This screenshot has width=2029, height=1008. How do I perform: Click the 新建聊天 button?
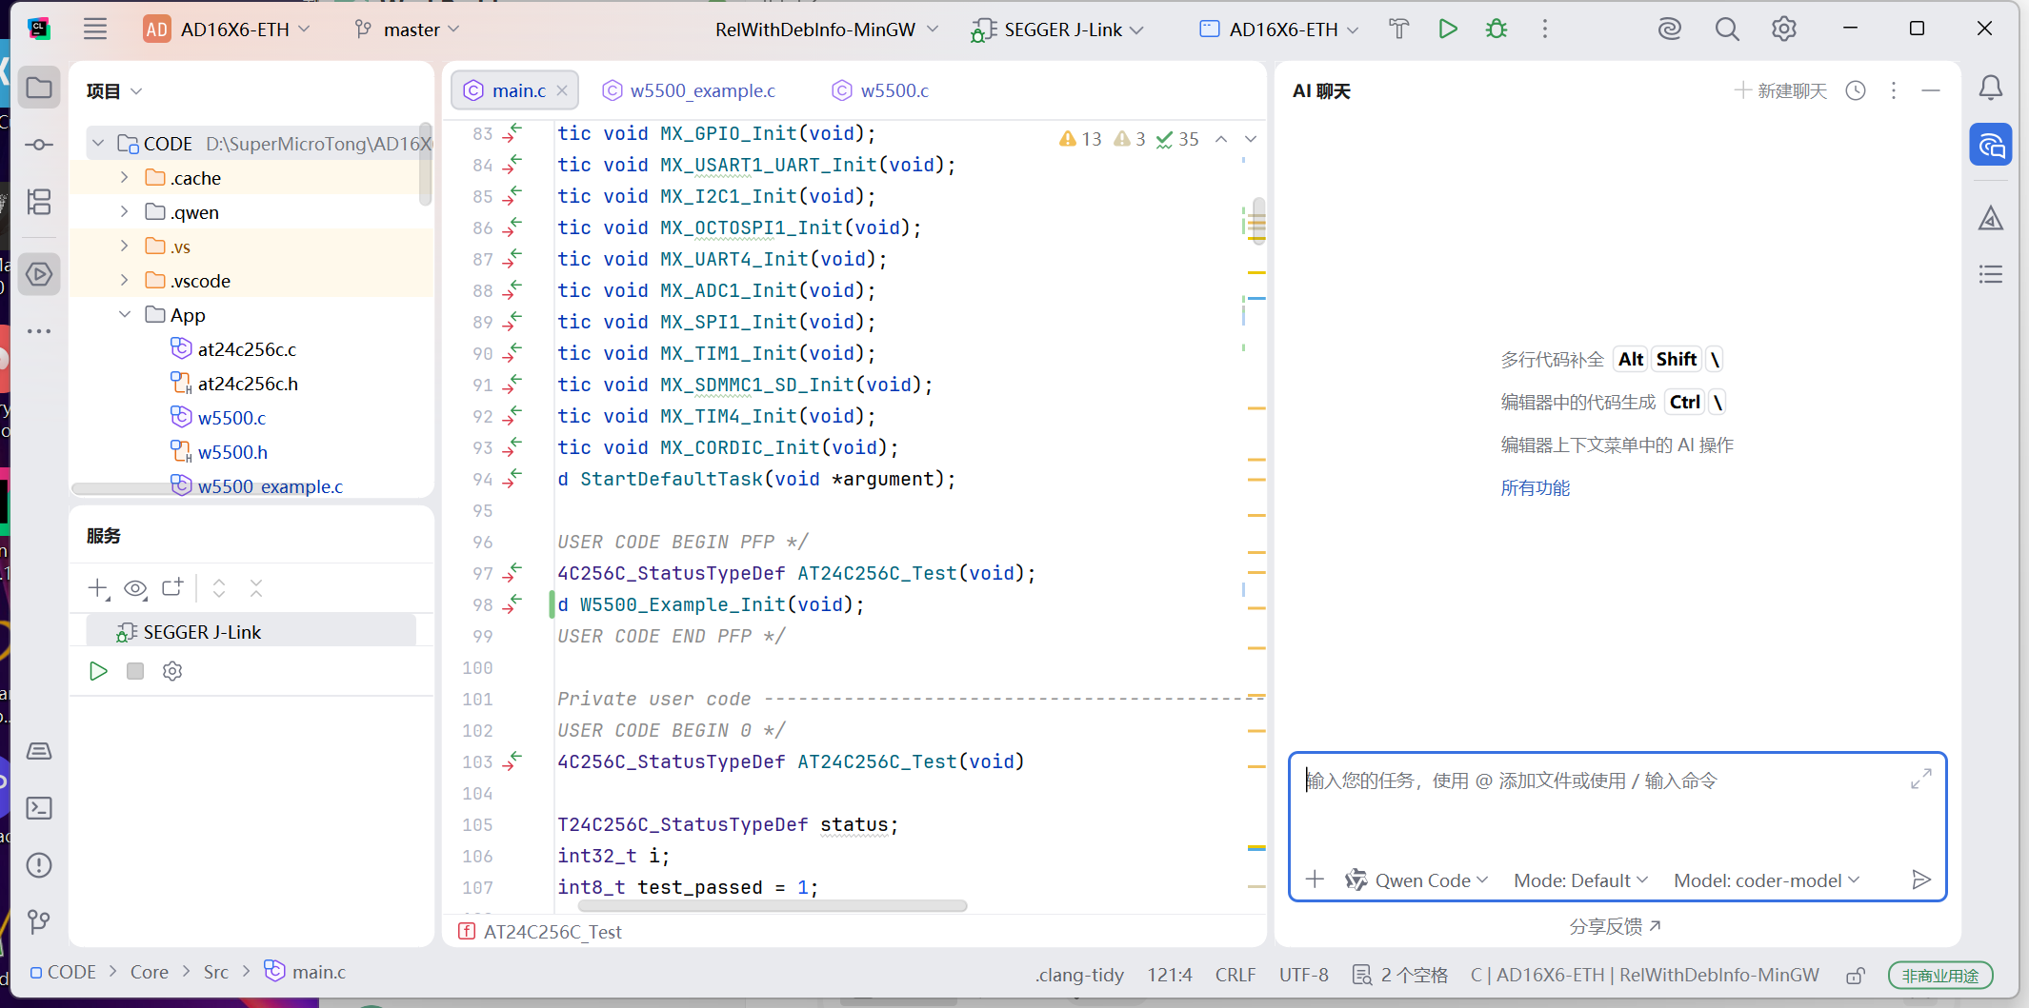1780,90
